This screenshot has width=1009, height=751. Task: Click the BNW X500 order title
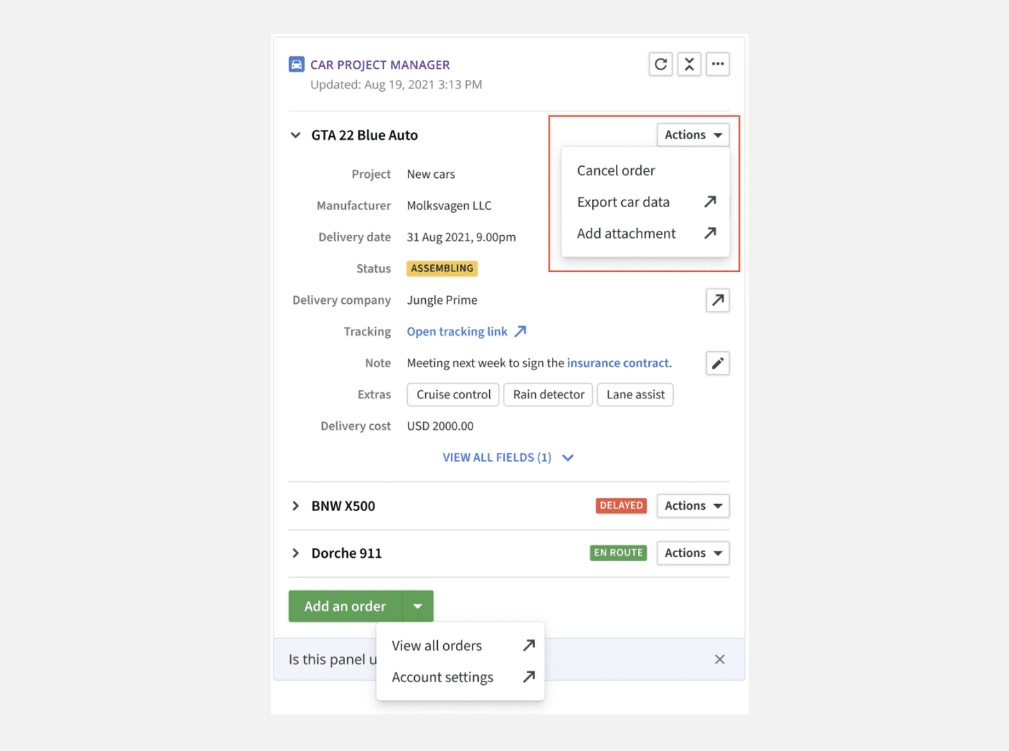pyautogui.click(x=343, y=506)
